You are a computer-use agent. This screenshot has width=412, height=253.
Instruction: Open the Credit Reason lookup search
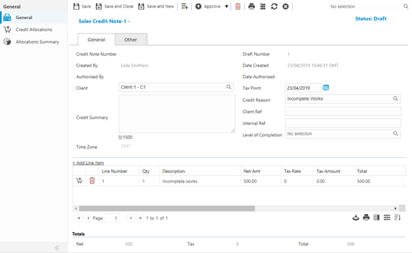pyautogui.click(x=396, y=99)
